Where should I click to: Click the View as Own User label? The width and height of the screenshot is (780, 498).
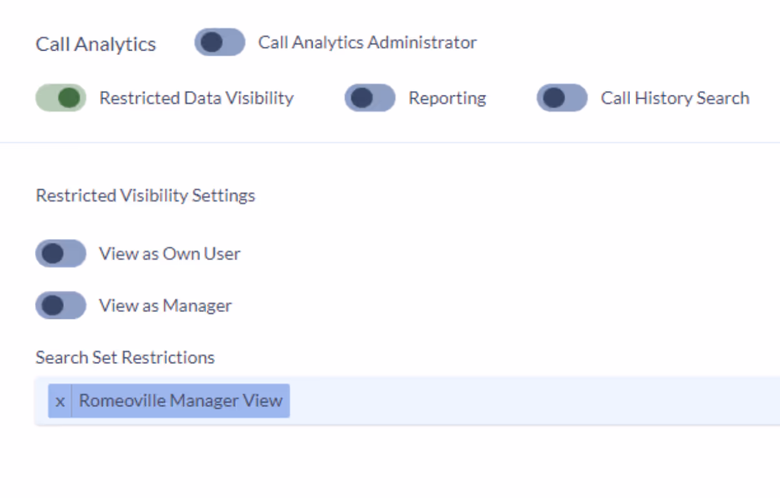(169, 253)
